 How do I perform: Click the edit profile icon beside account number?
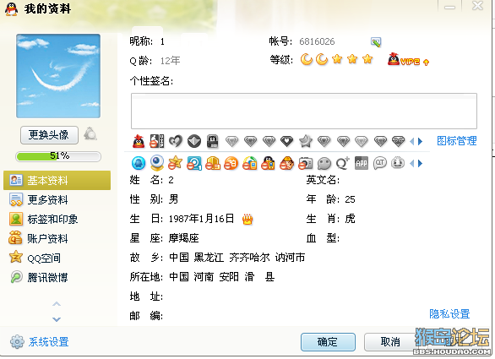pyautogui.click(x=375, y=41)
